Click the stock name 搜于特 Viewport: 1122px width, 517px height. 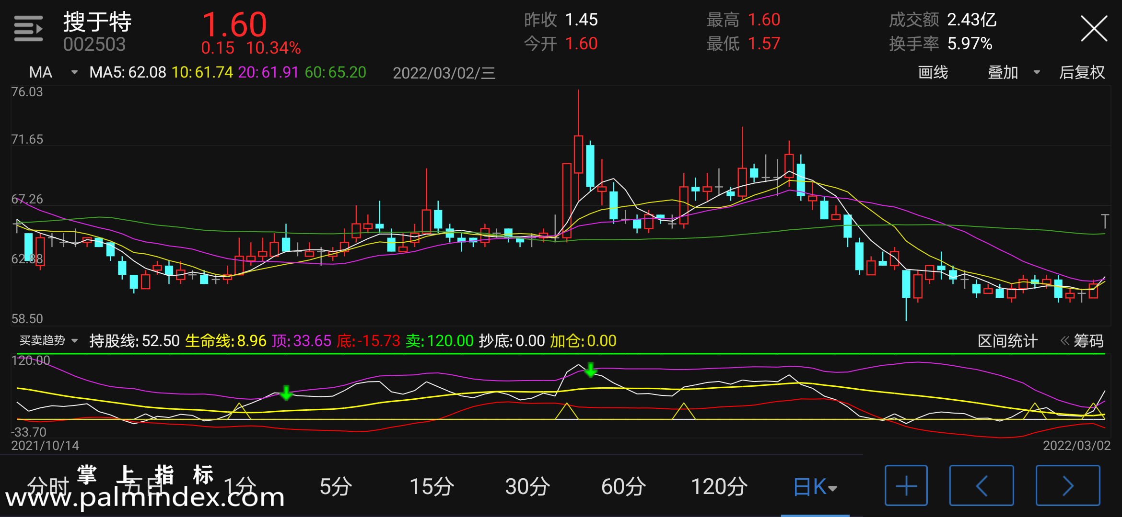point(97,22)
